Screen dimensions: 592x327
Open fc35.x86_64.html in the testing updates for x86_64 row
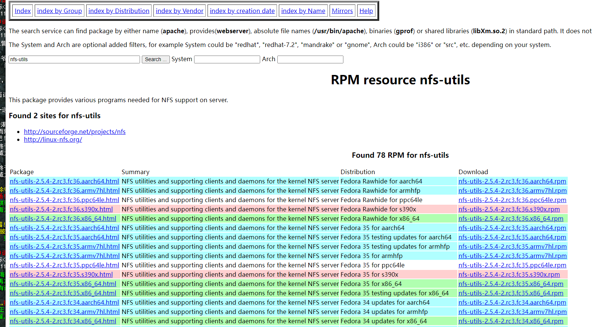63,293
